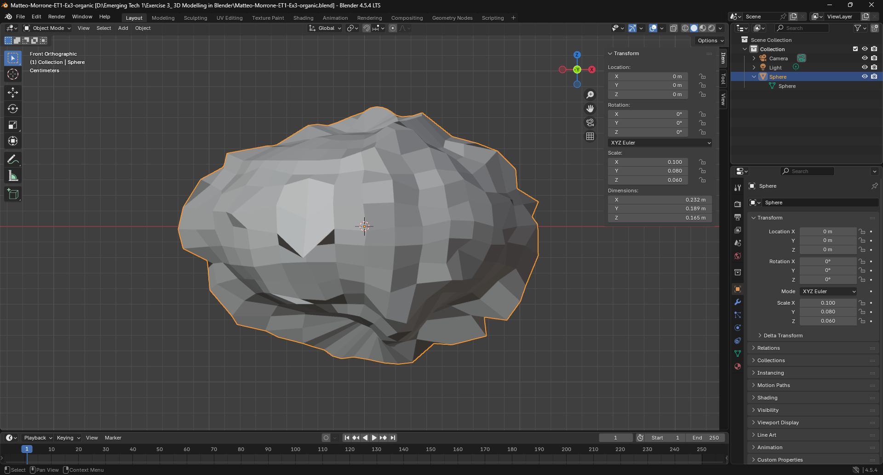Toggle Light visibility eye icon
Screen dimensions: 883x475
coord(865,67)
